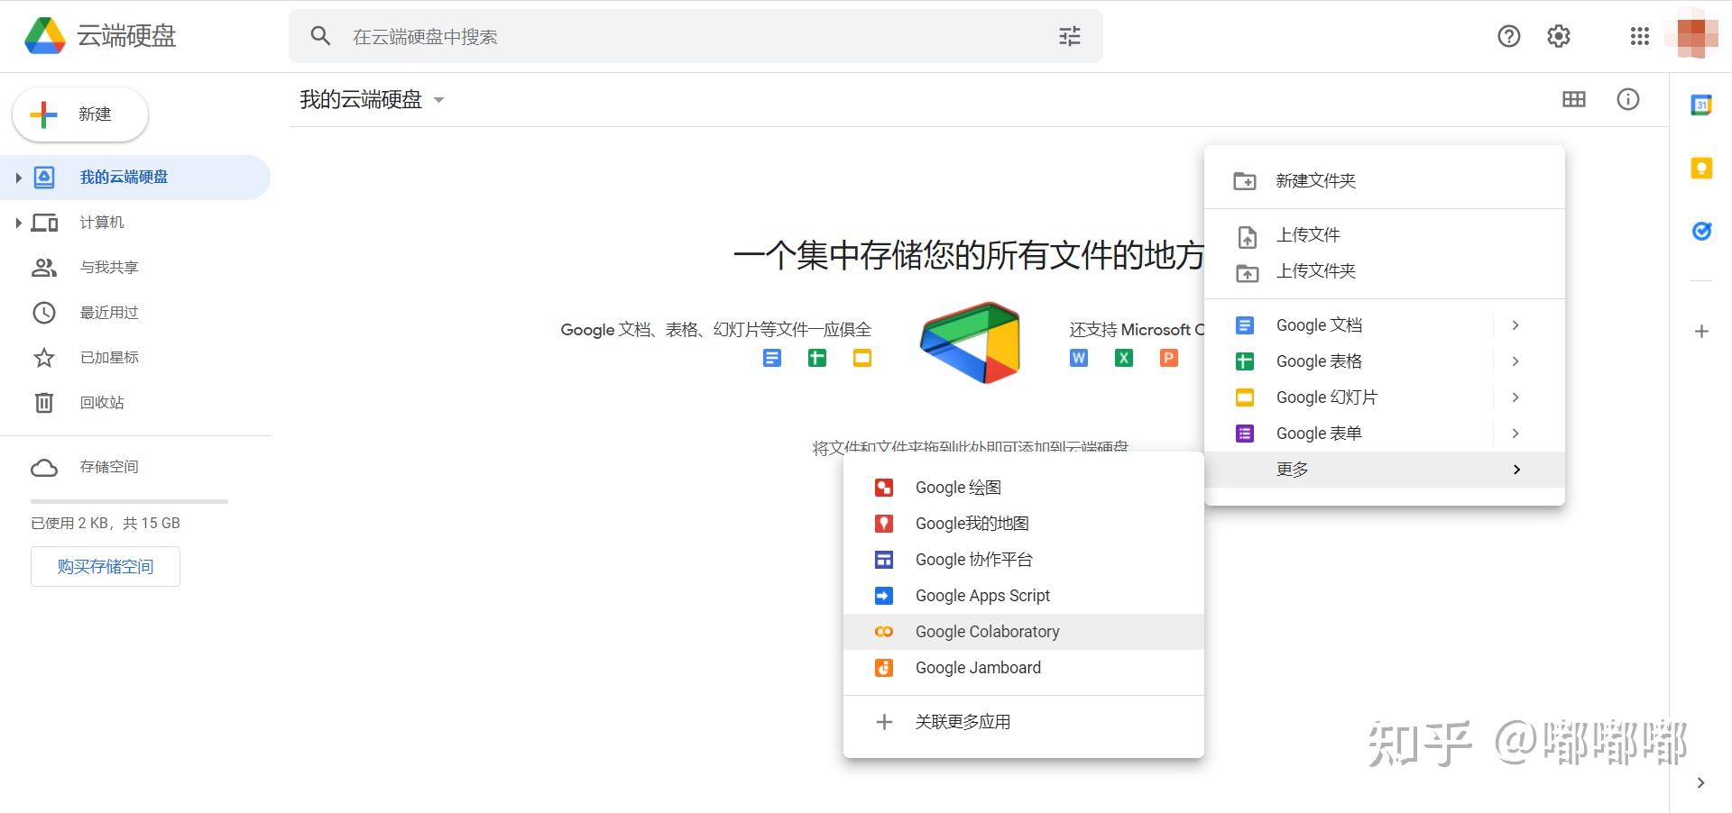Switch to grid layout view
The width and height of the screenshot is (1732, 813).
pos(1574,99)
